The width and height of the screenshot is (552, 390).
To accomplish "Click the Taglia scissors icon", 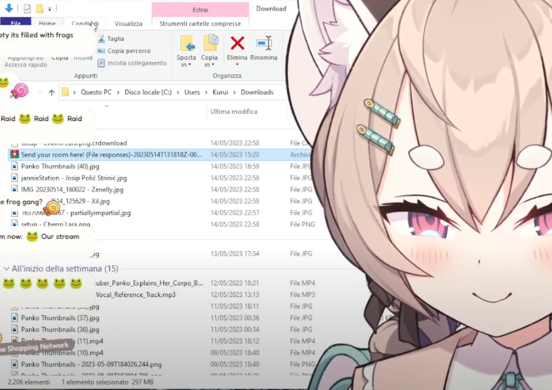I will [102, 39].
